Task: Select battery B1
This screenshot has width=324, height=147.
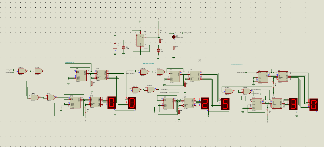Action: click(115, 45)
